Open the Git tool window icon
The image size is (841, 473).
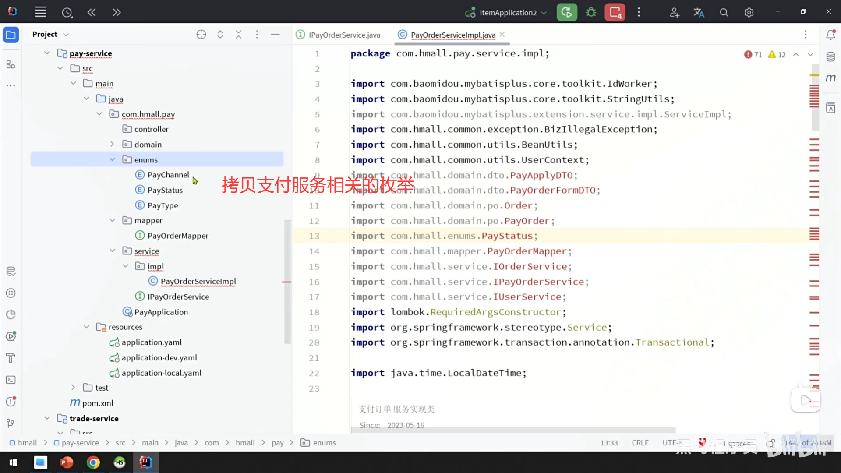(x=11, y=423)
